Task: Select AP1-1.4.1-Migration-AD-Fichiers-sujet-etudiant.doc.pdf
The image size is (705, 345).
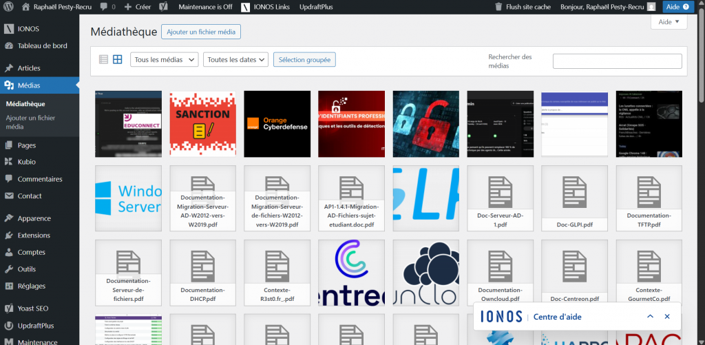Action: click(x=351, y=198)
